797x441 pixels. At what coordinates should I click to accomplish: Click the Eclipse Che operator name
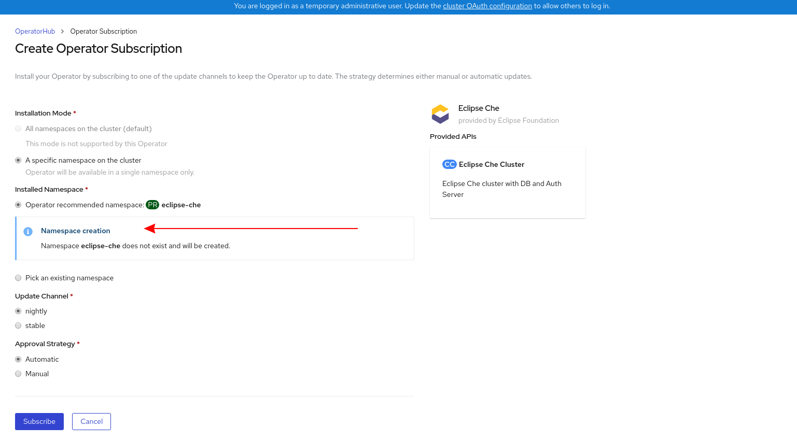tap(479, 108)
